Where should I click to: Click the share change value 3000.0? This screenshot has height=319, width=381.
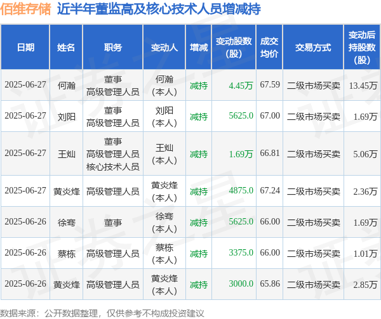[241, 284]
